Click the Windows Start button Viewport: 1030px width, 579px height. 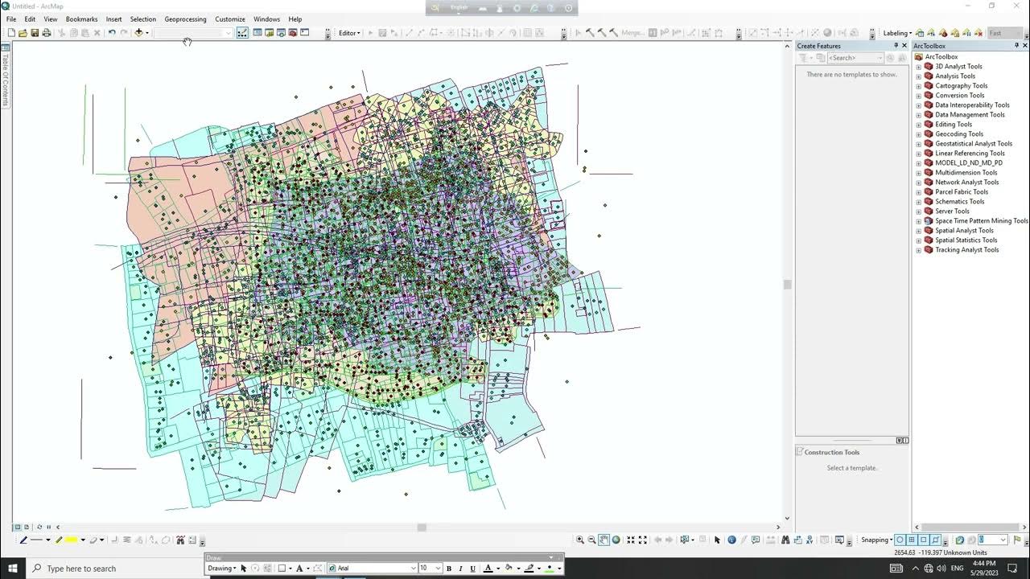(12, 569)
